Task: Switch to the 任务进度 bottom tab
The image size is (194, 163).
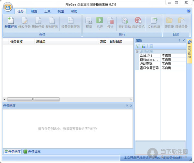Action: 13,151
